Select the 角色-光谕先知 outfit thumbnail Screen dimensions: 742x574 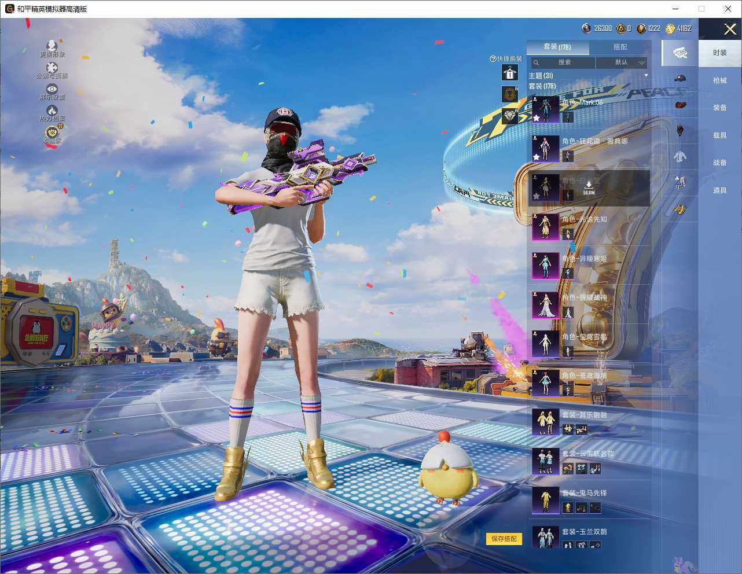click(x=545, y=227)
